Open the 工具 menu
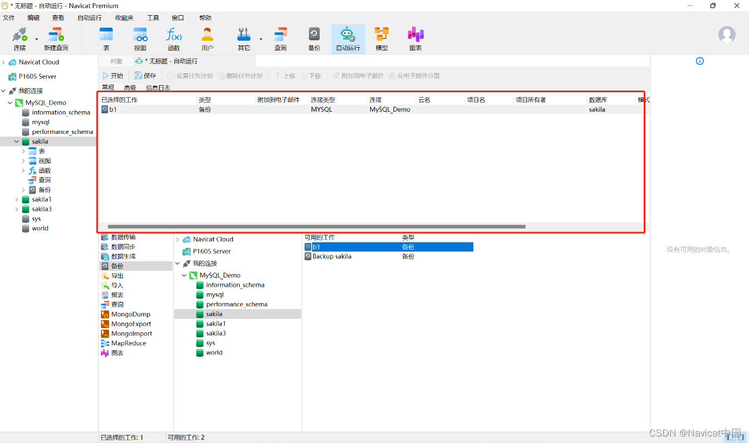Image resolution: width=749 pixels, height=443 pixels. pyautogui.click(x=153, y=18)
